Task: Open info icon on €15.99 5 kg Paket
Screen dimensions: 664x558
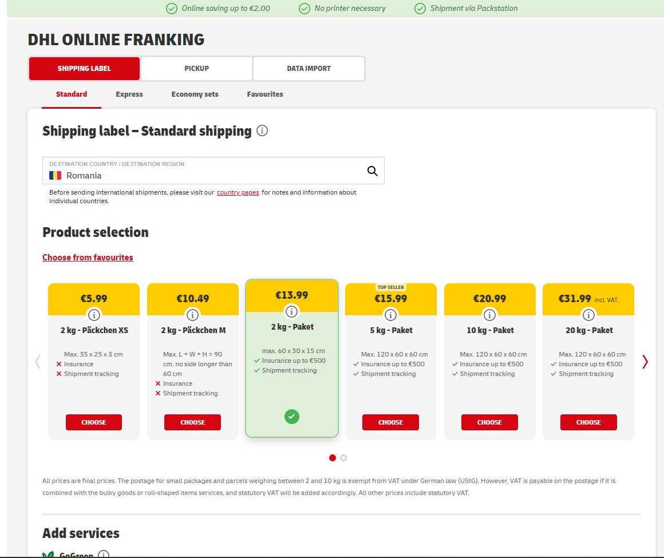Action: click(x=390, y=315)
